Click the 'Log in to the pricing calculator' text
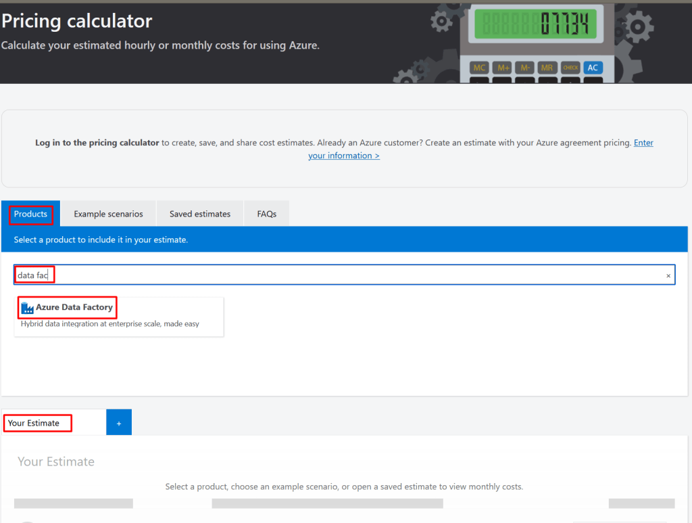 [97, 143]
